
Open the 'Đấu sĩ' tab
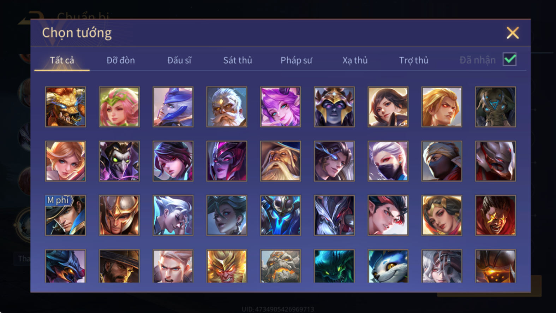[x=179, y=60]
